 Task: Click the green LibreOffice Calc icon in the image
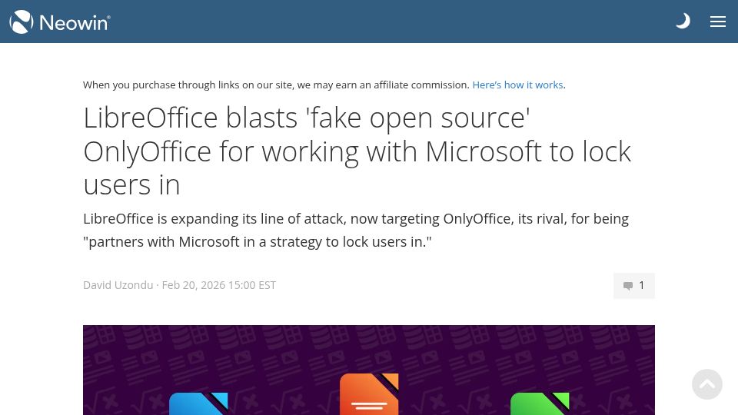pos(540,403)
